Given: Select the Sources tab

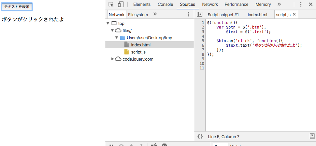Looking at the screenshot, I should click(x=187, y=5).
